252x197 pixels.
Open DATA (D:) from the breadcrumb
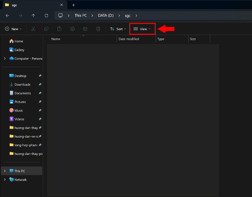(106, 15)
